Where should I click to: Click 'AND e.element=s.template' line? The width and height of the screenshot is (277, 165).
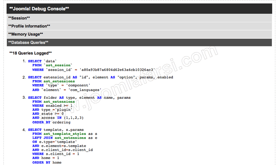tap(59, 146)
